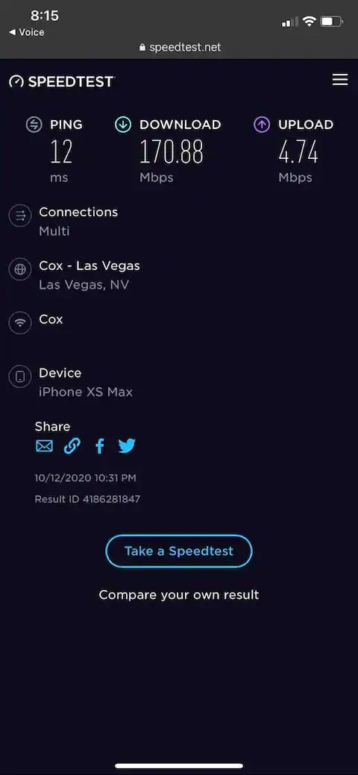The image size is (358, 775).
Task: Select the Cox - Las Vegas server text
Action: click(x=89, y=266)
